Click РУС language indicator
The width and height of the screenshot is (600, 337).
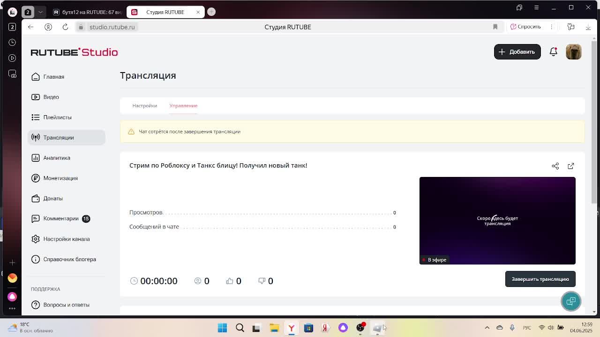pos(527,328)
